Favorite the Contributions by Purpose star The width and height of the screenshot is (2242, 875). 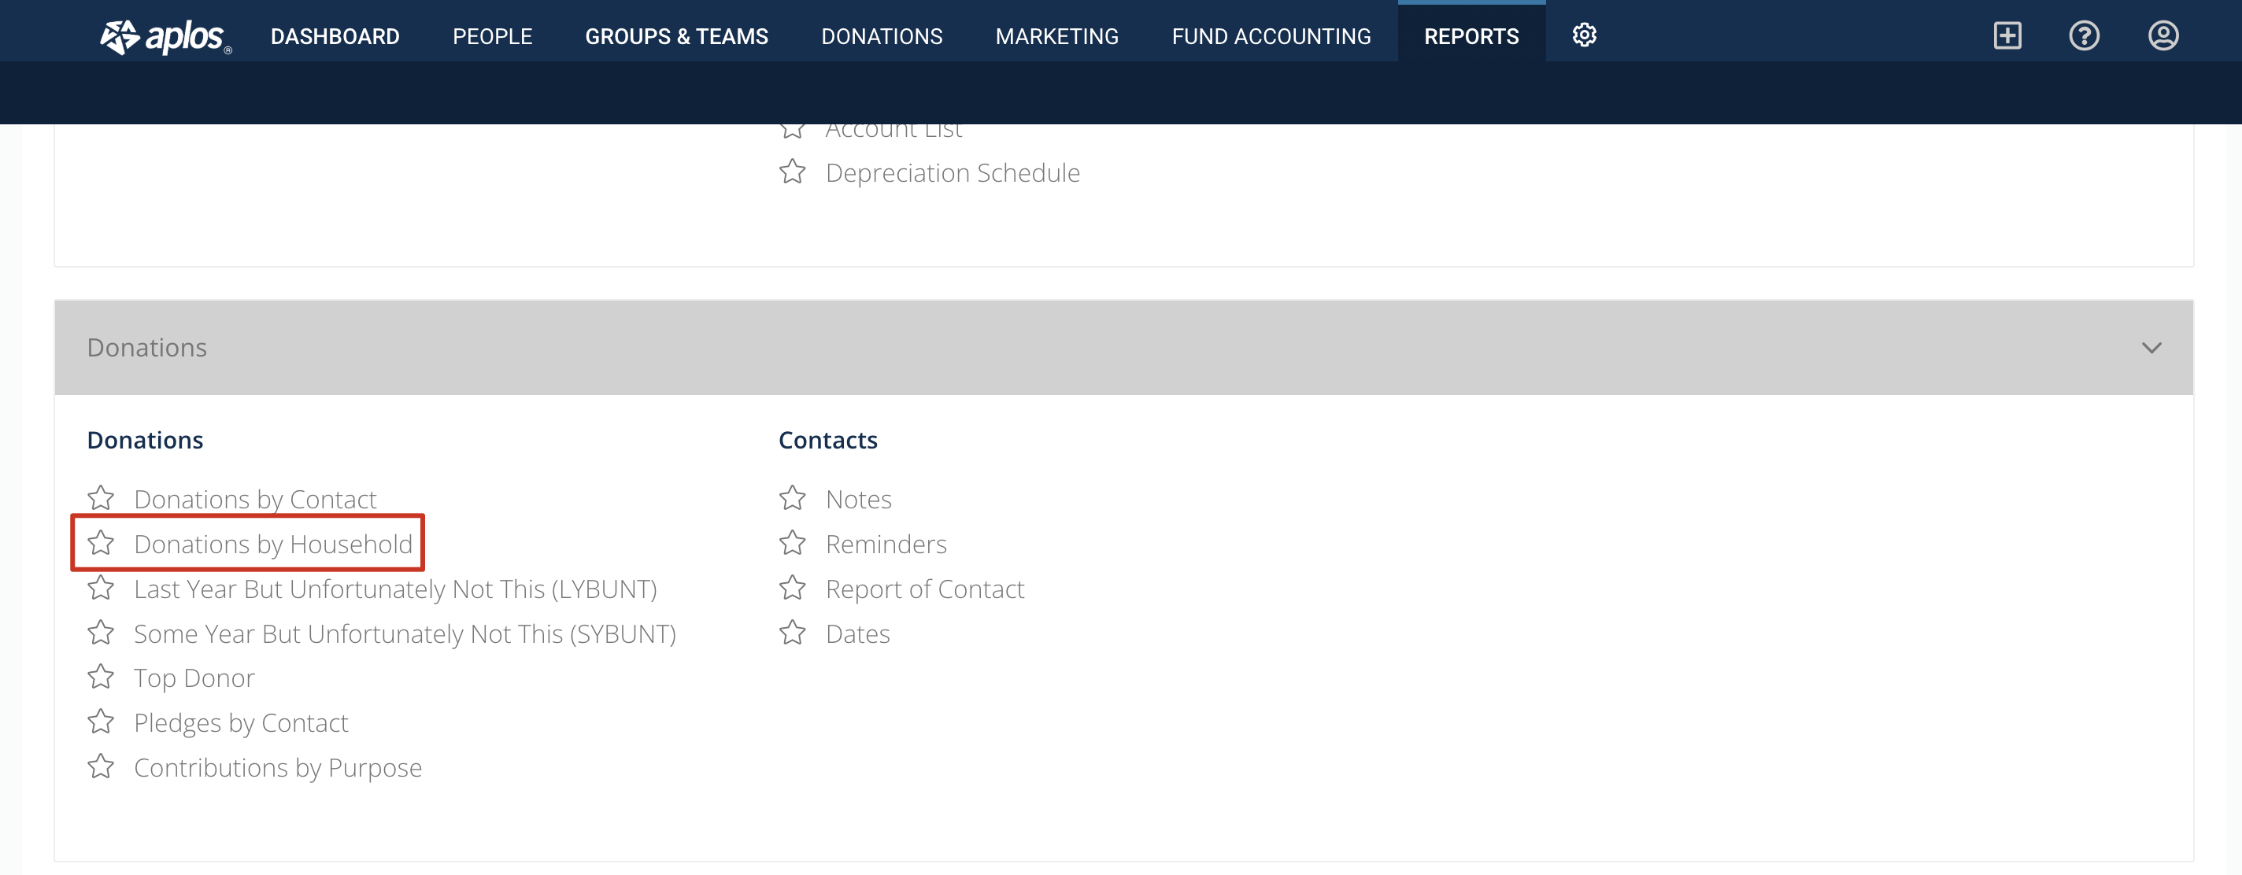coord(101,766)
